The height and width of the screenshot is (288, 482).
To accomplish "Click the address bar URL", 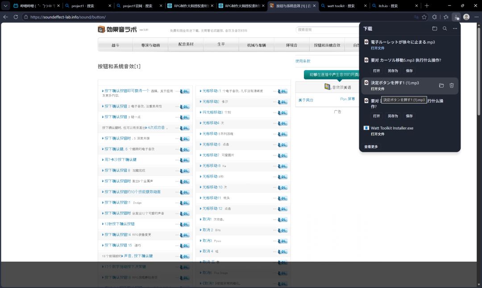I will coord(68,17).
